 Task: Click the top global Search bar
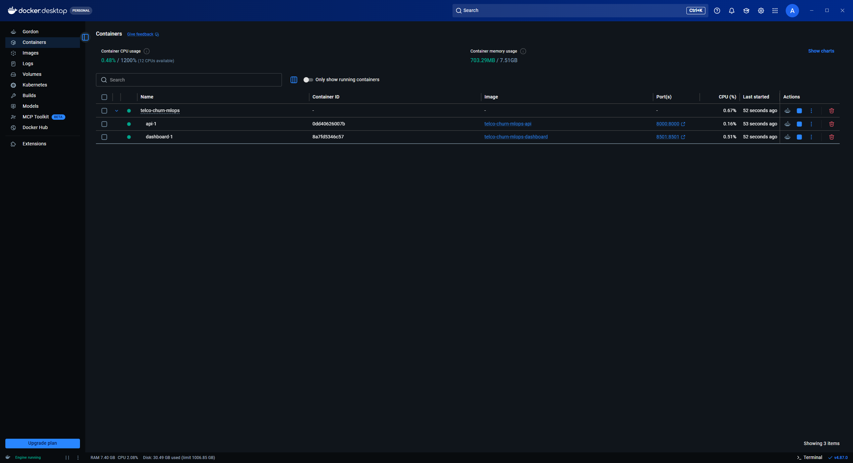pyautogui.click(x=580, y=11)
